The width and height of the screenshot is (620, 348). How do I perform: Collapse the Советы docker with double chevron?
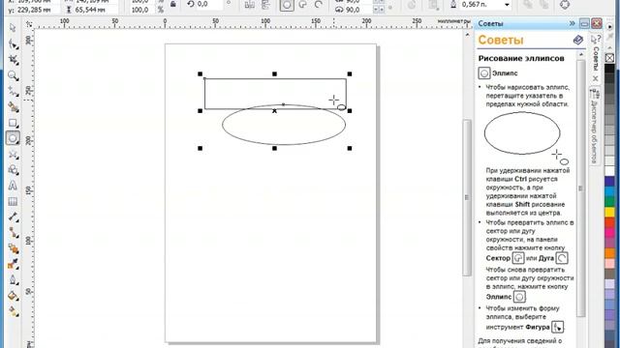coord(573,23)
